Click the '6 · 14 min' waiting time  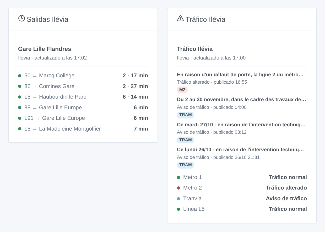click(x=135, y=97)
